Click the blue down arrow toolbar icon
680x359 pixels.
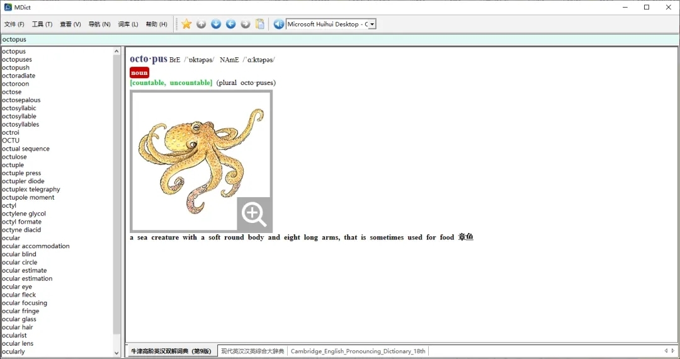click(216, 24)
